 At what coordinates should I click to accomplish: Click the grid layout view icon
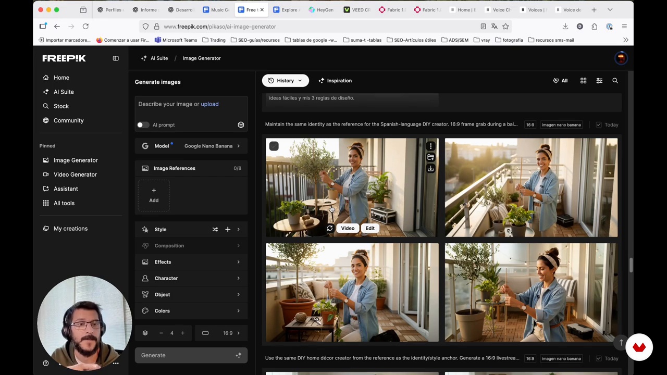coord(583,81)
